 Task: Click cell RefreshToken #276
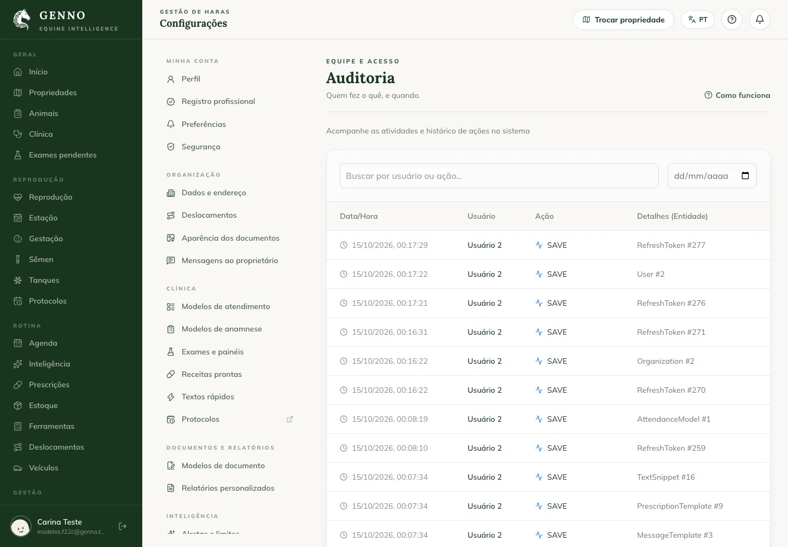coord(671,303)
